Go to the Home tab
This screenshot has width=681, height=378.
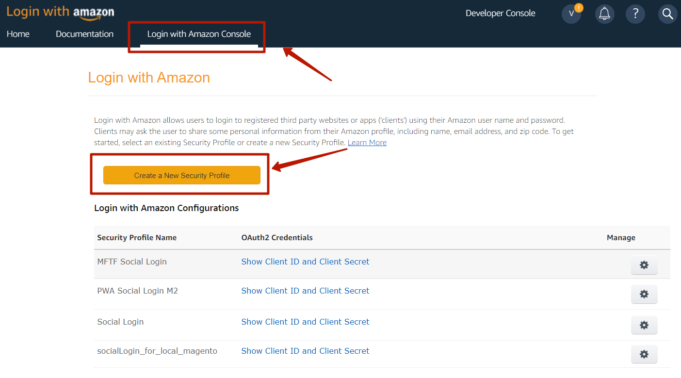click(x=18, y=34)
